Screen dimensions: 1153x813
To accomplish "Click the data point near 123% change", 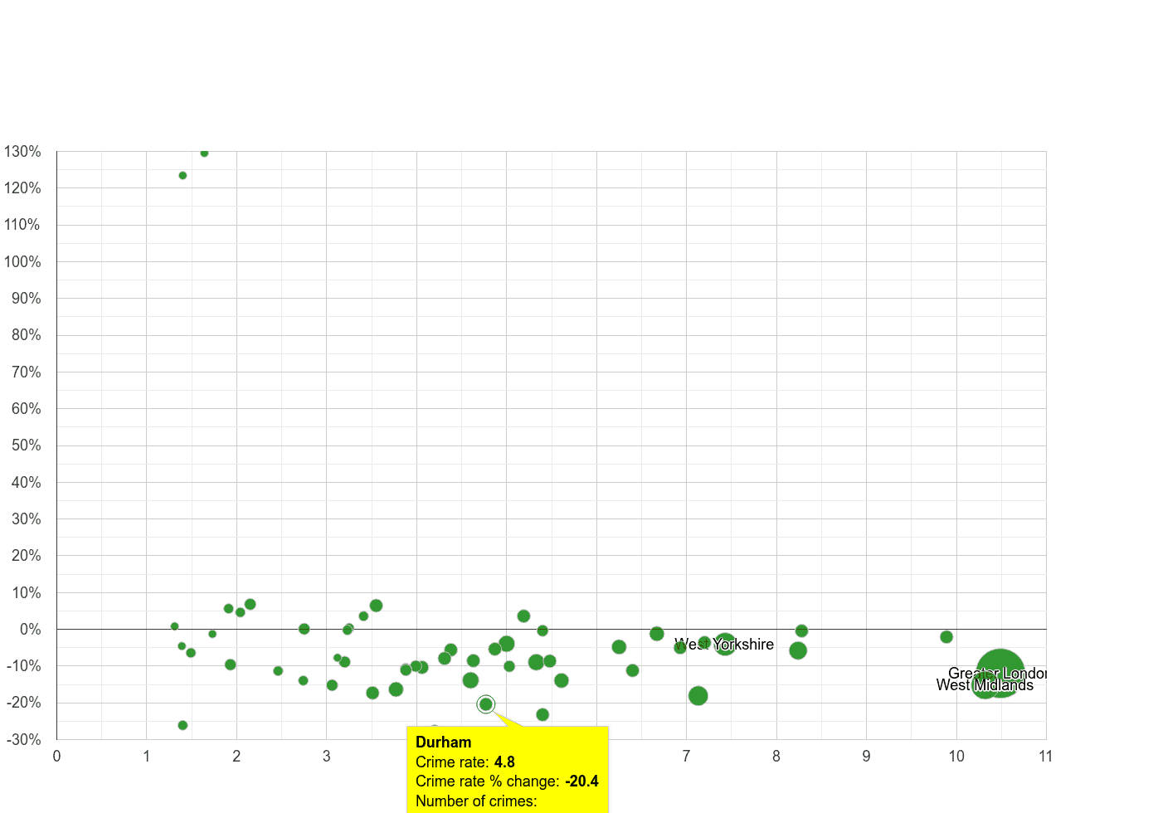I will click(182, 176).
